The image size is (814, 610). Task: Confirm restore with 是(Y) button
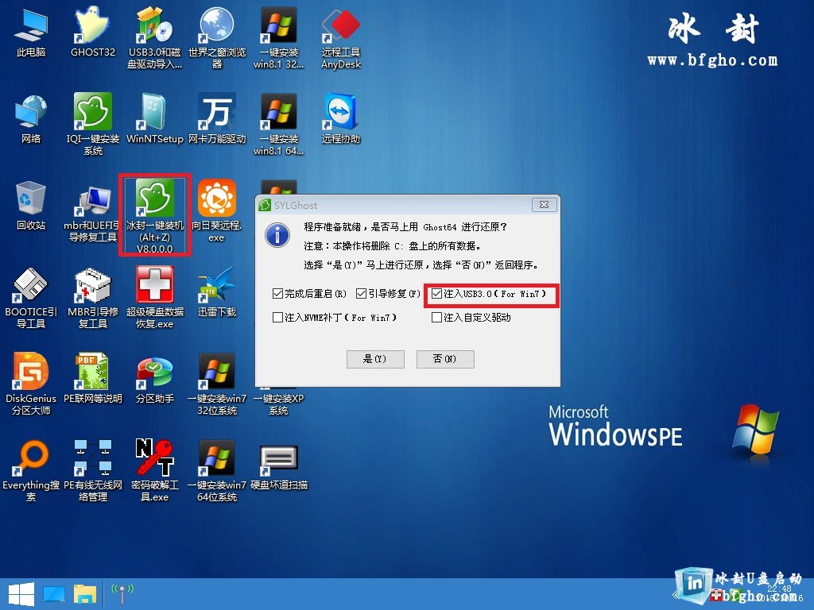tap(375, 359)
